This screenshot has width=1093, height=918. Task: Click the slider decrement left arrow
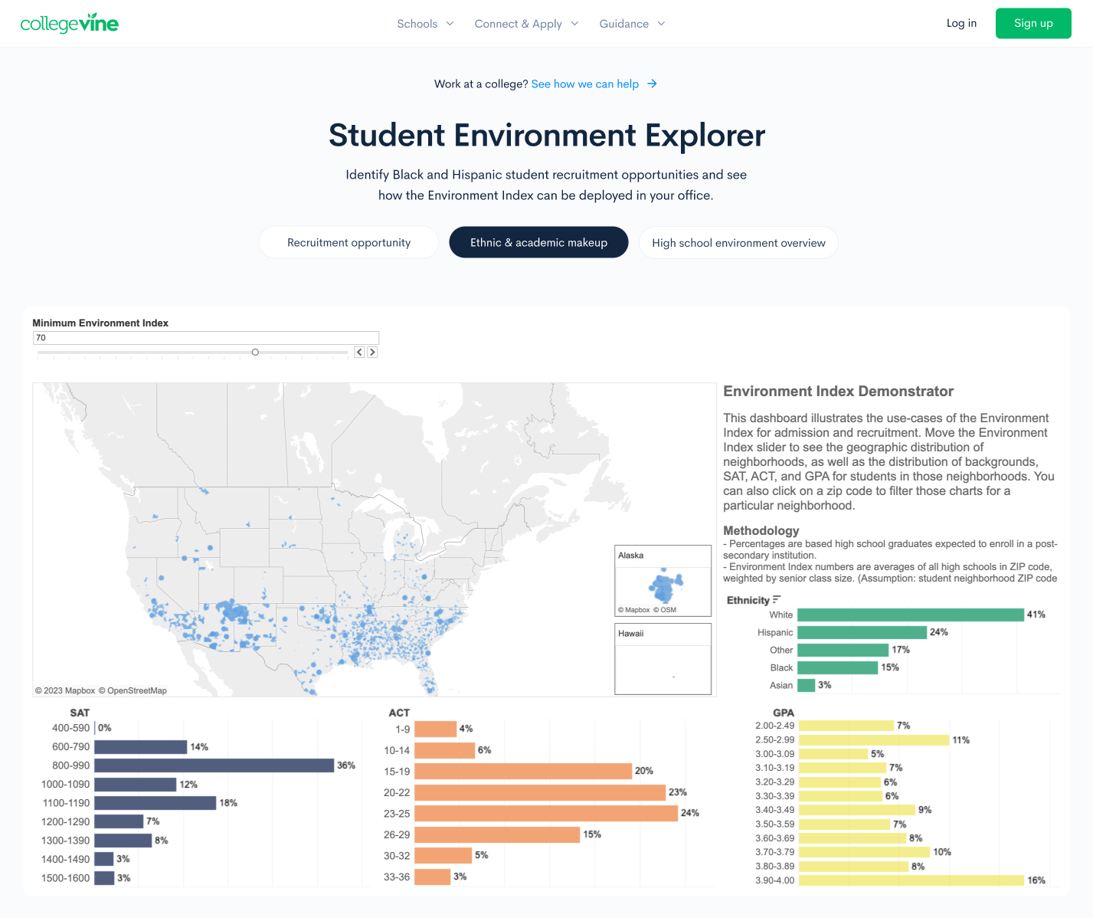coord(359,352)
